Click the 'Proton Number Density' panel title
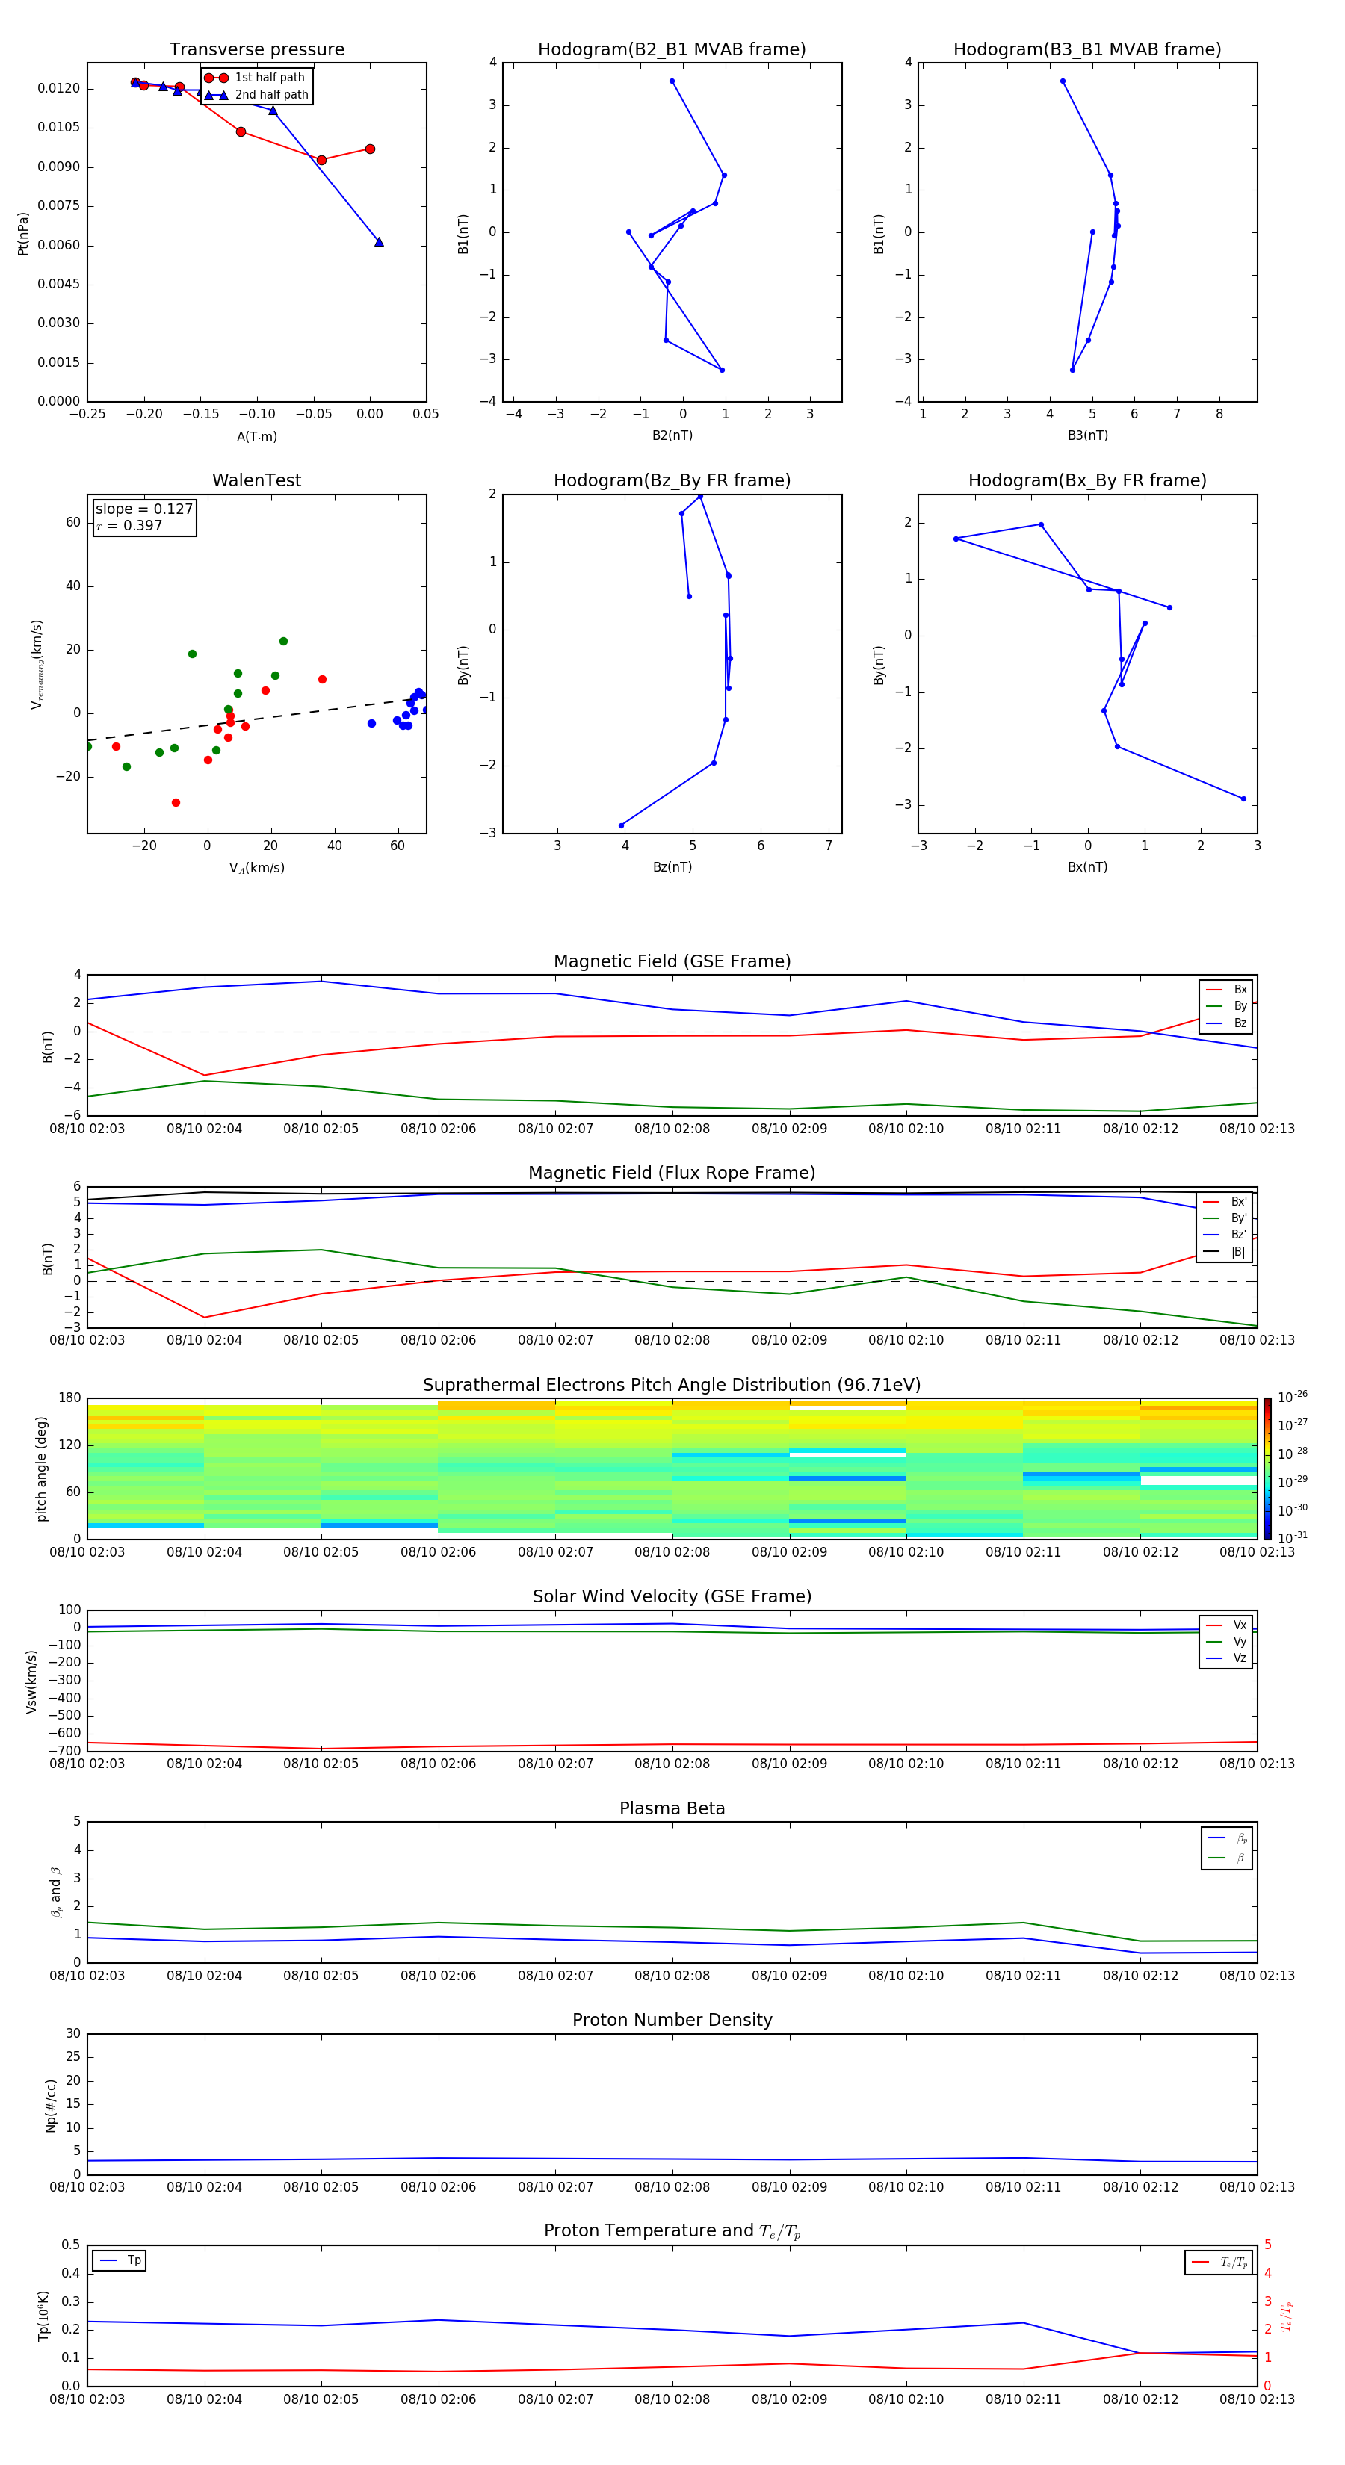This screenshot has height=2465, width=1345. pyautogui.click(x=672, y=2020)
